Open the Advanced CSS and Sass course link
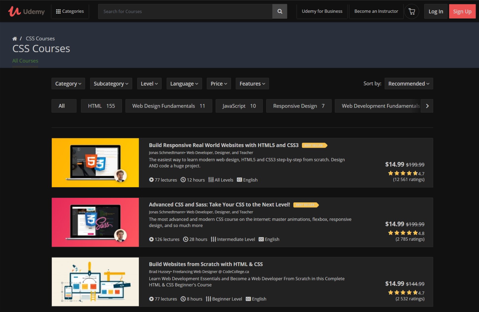 (x=219, y=204)
